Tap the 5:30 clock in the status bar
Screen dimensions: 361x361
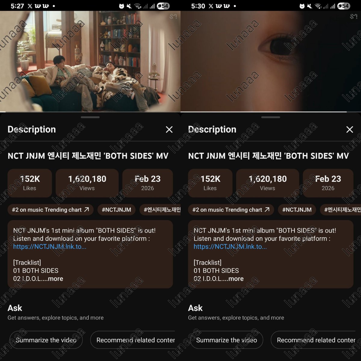point(198,6)
